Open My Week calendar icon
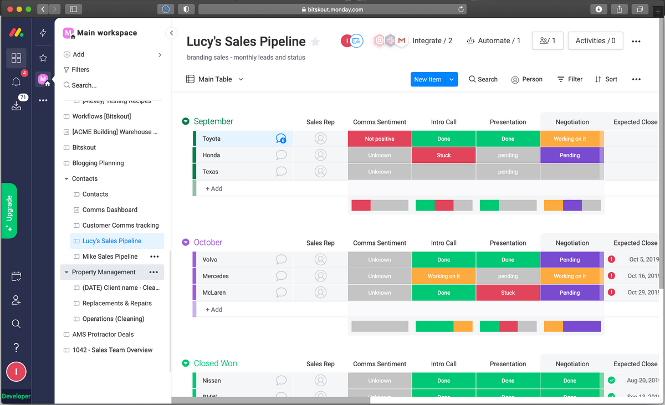 click(x=16, y=276)
